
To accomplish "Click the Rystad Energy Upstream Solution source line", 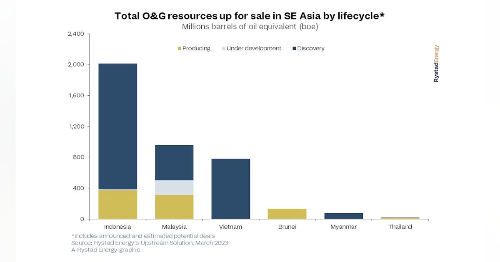I will [x=150, y=243].
